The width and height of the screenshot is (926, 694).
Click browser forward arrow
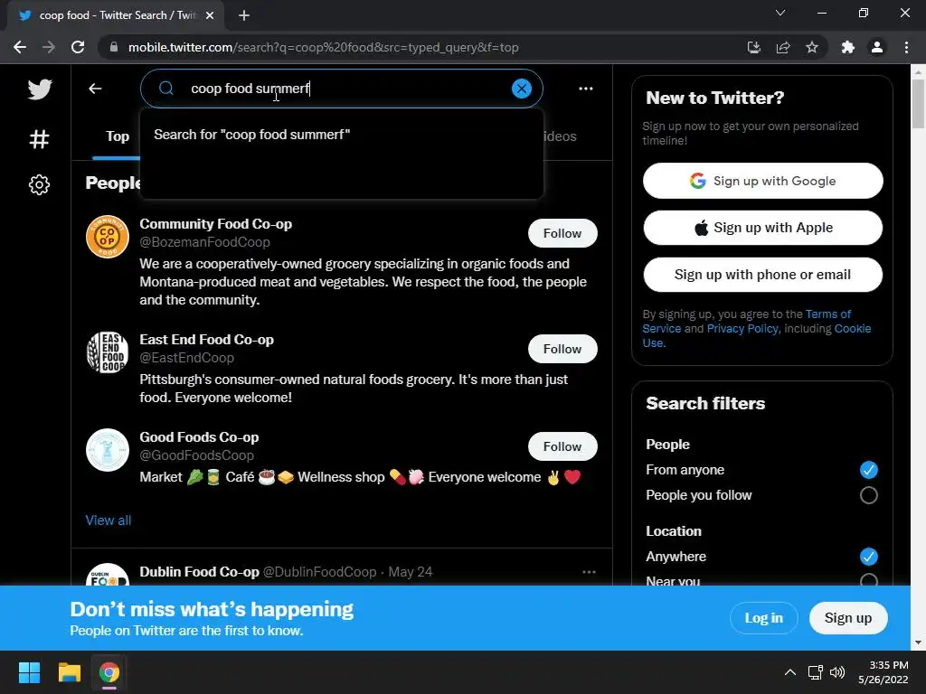(x=49, y=47)
